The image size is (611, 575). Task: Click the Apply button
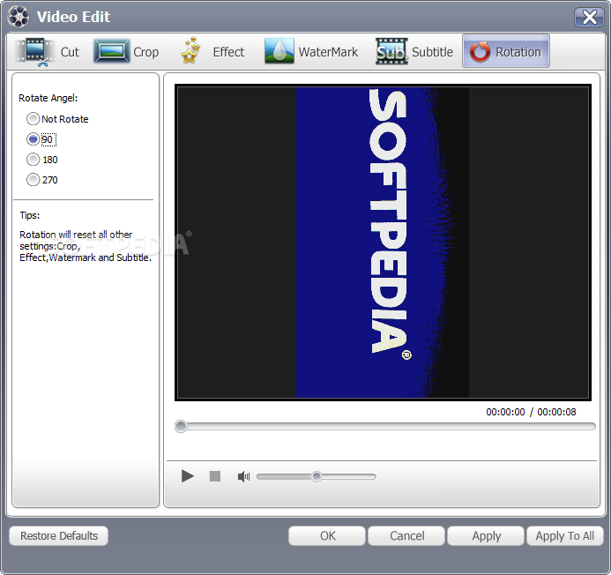(x=486, y=535)
